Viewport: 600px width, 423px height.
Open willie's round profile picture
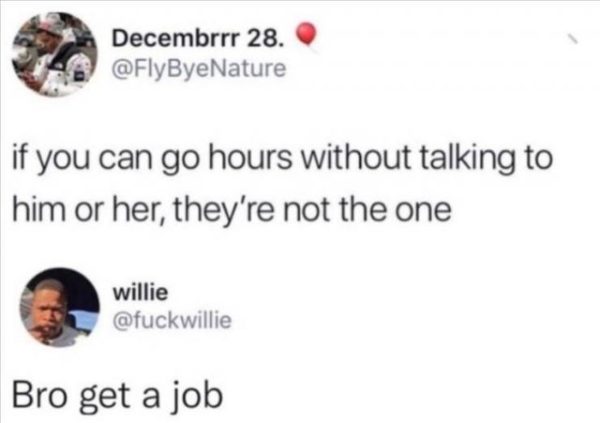60,307
